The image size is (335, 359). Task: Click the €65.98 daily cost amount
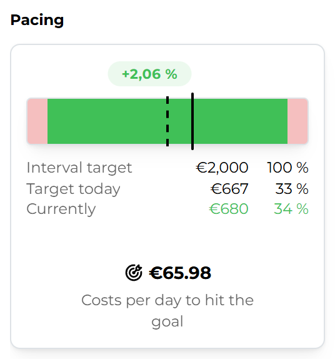pos(180,273)
